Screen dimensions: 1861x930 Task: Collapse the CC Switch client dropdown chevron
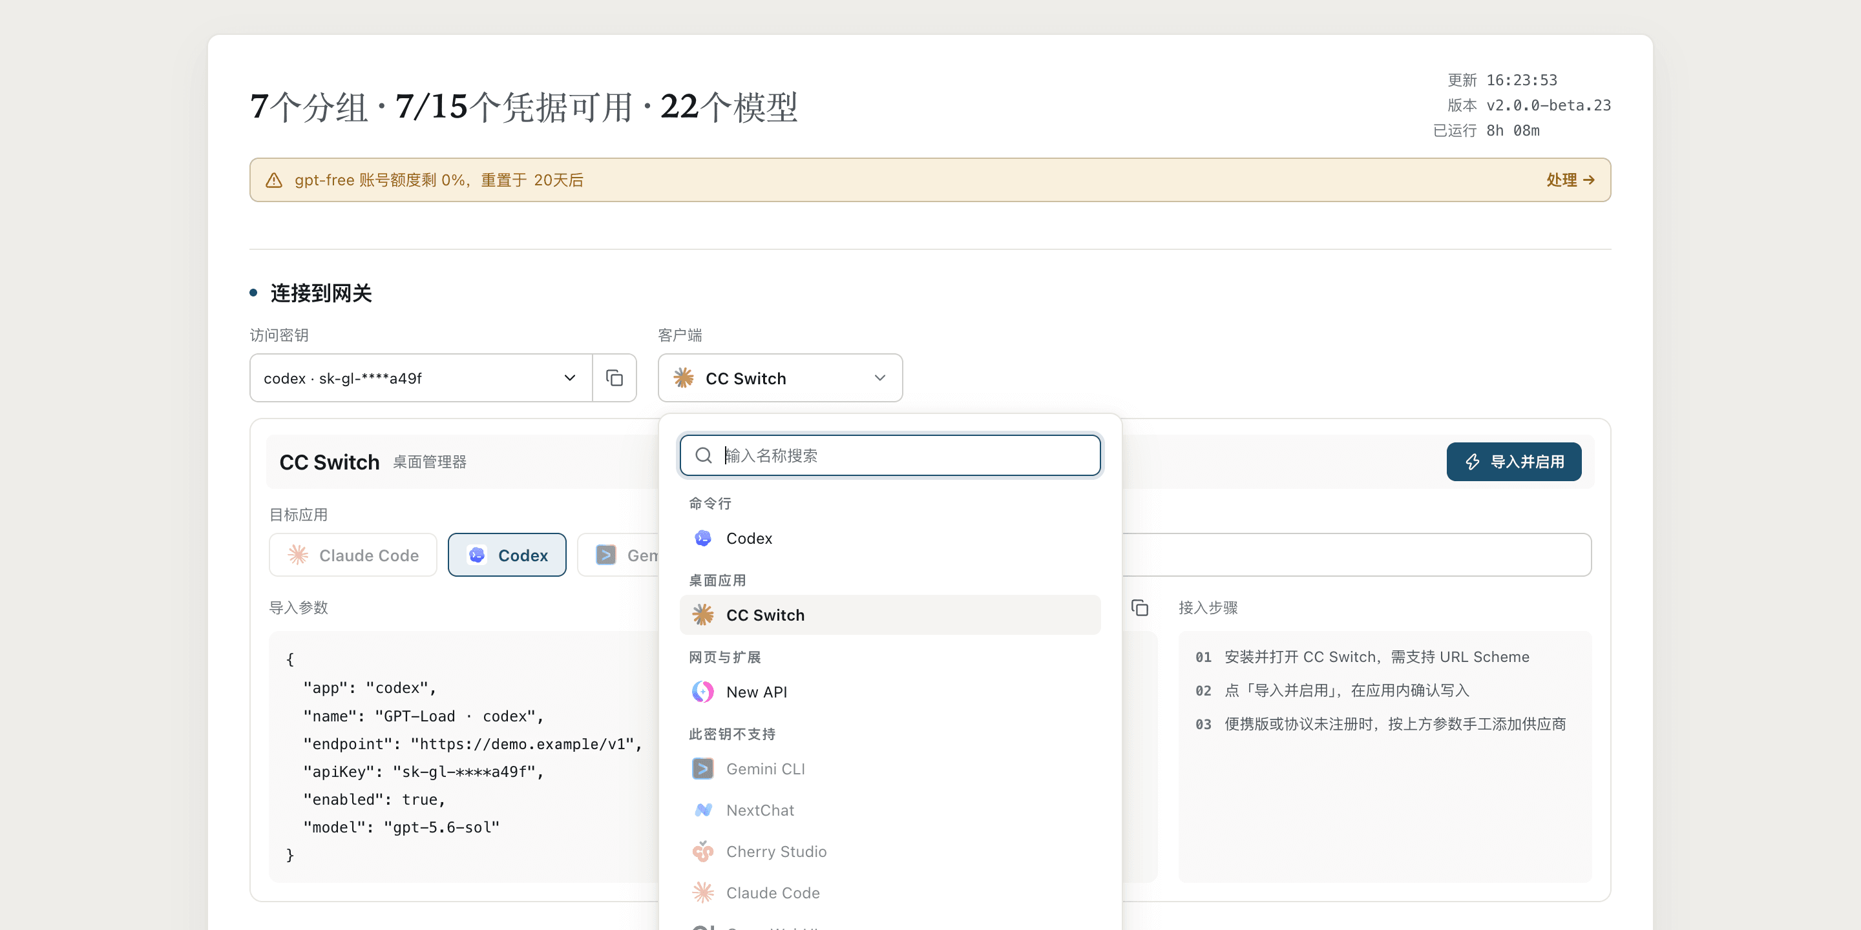(879, 378)
